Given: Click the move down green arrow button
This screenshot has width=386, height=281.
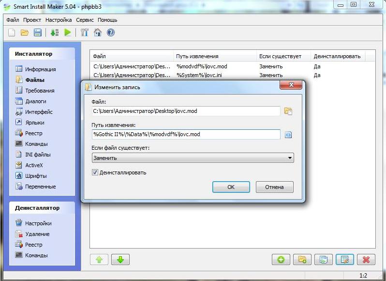Looking at the screenshot, I should 120,260.
